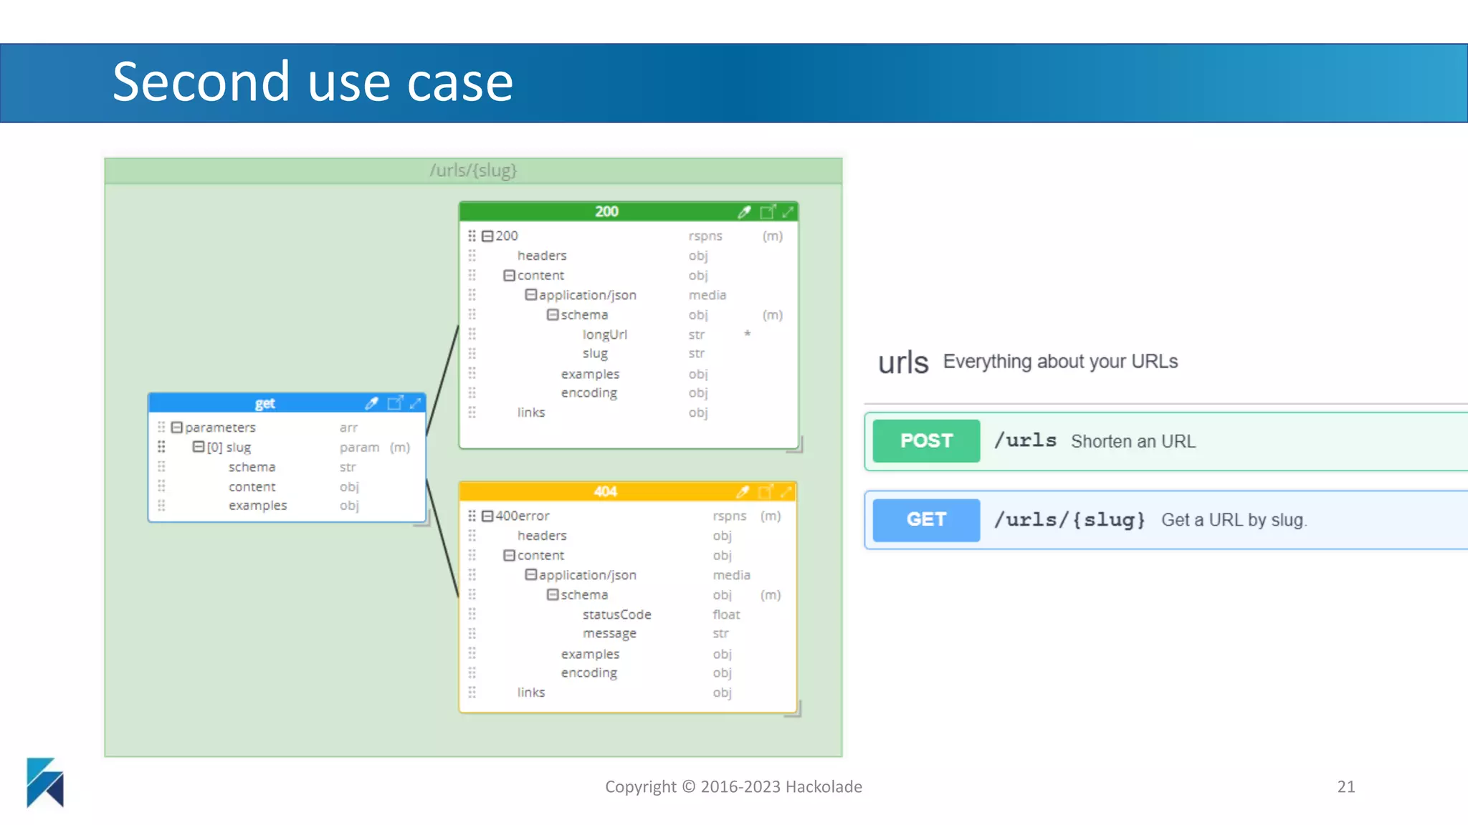This screenshot has width=1468, height=825.
Task: Collapse schema node in 200 response
Action: 553,315
